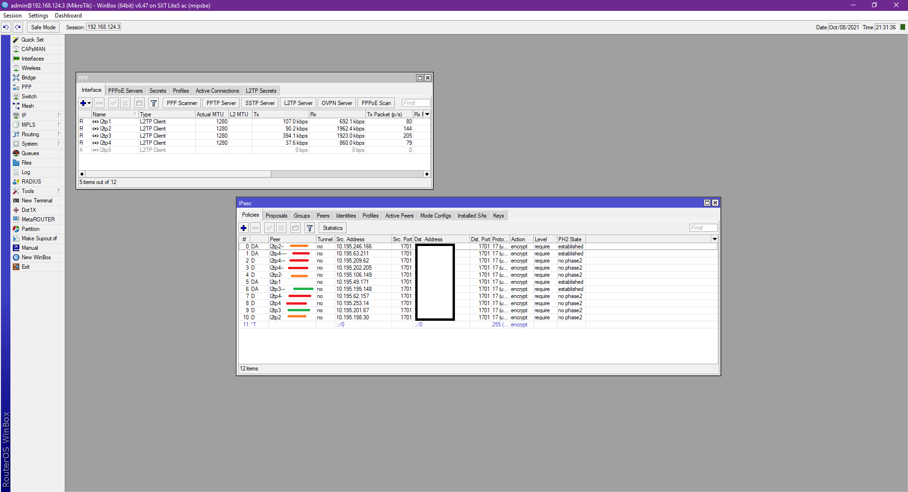Open the Settings menu
Viewport: 908px width, 492px height.
point(38,16)
